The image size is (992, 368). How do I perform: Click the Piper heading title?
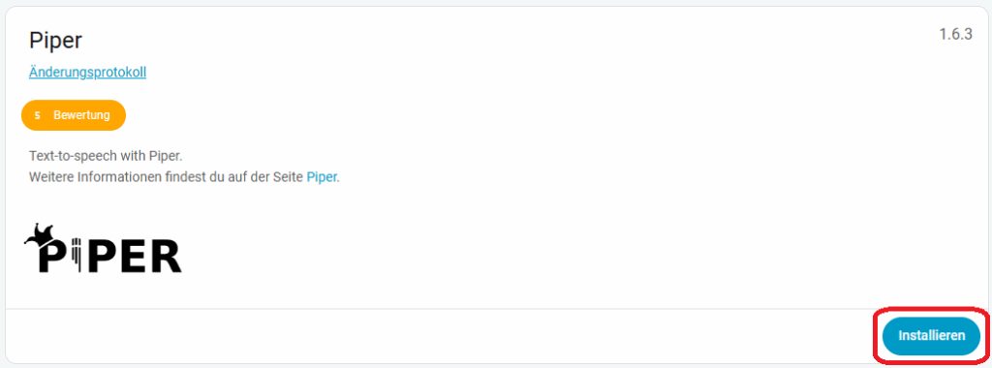tap(55, 41)
